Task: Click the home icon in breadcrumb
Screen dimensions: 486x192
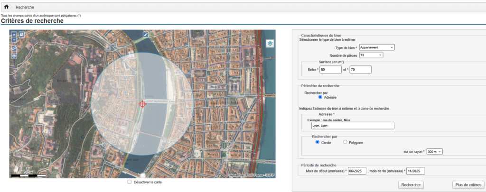Action: [x=7, y=8]
